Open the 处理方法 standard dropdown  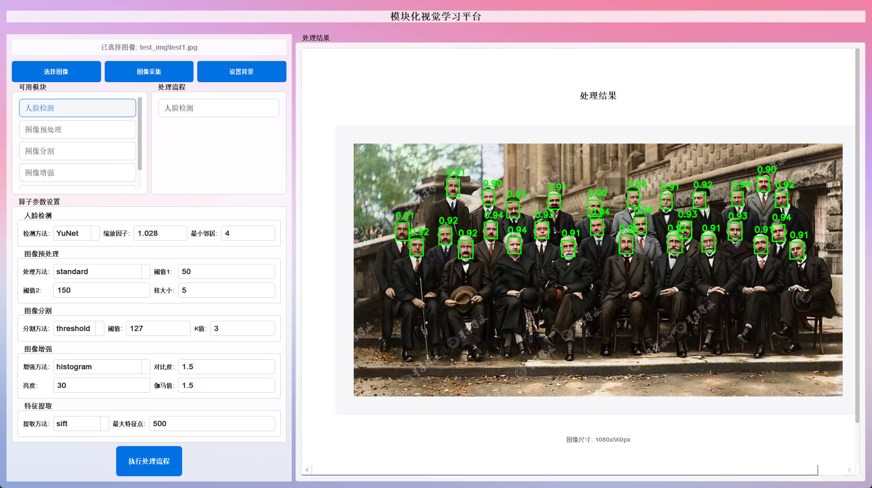point(101,271)
